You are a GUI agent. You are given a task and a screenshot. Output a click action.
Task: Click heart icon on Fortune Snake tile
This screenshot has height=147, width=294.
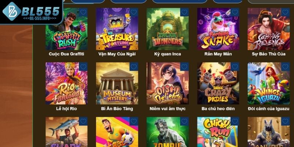(235, 12)
